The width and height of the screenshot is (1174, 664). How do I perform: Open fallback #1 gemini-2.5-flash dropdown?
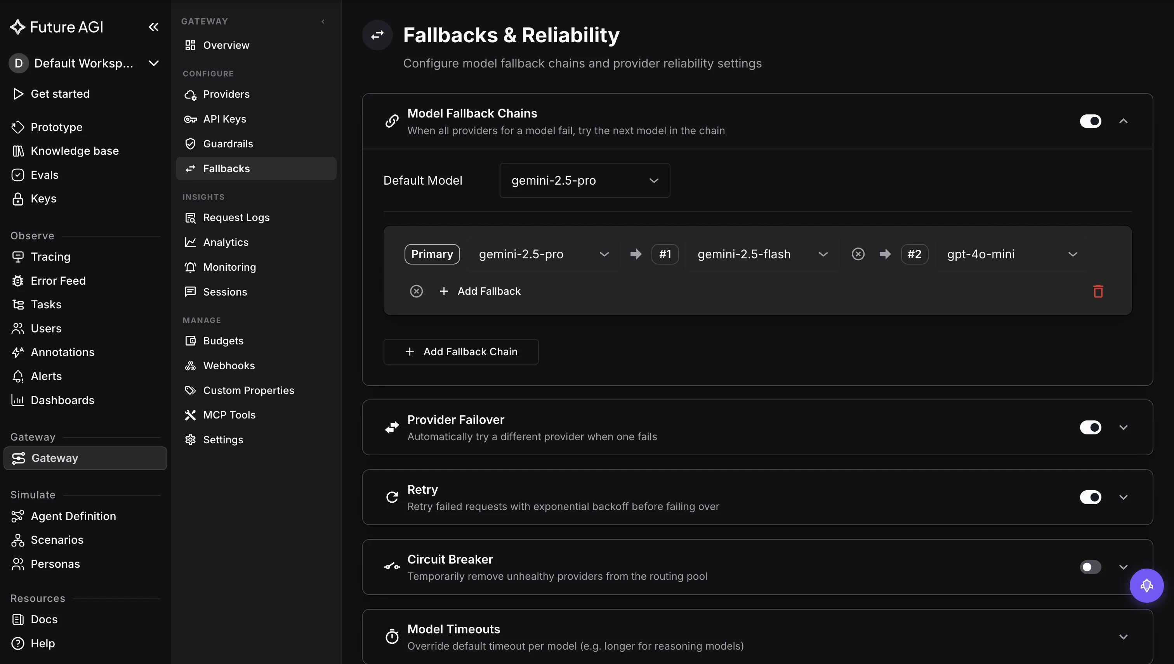(762, 254)
